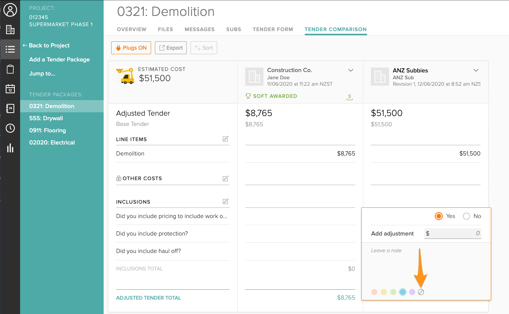Click the edit pencil beside INCLUSIONS

[x=225, y=201]
